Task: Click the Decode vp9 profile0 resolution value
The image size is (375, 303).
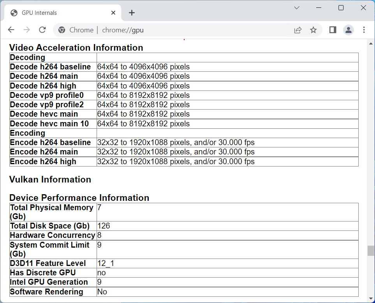Action: point(143,95)
